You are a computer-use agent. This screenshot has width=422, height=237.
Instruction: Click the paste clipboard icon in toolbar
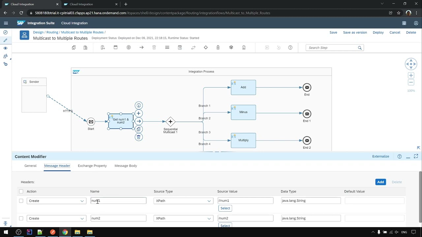pos(85,48)
